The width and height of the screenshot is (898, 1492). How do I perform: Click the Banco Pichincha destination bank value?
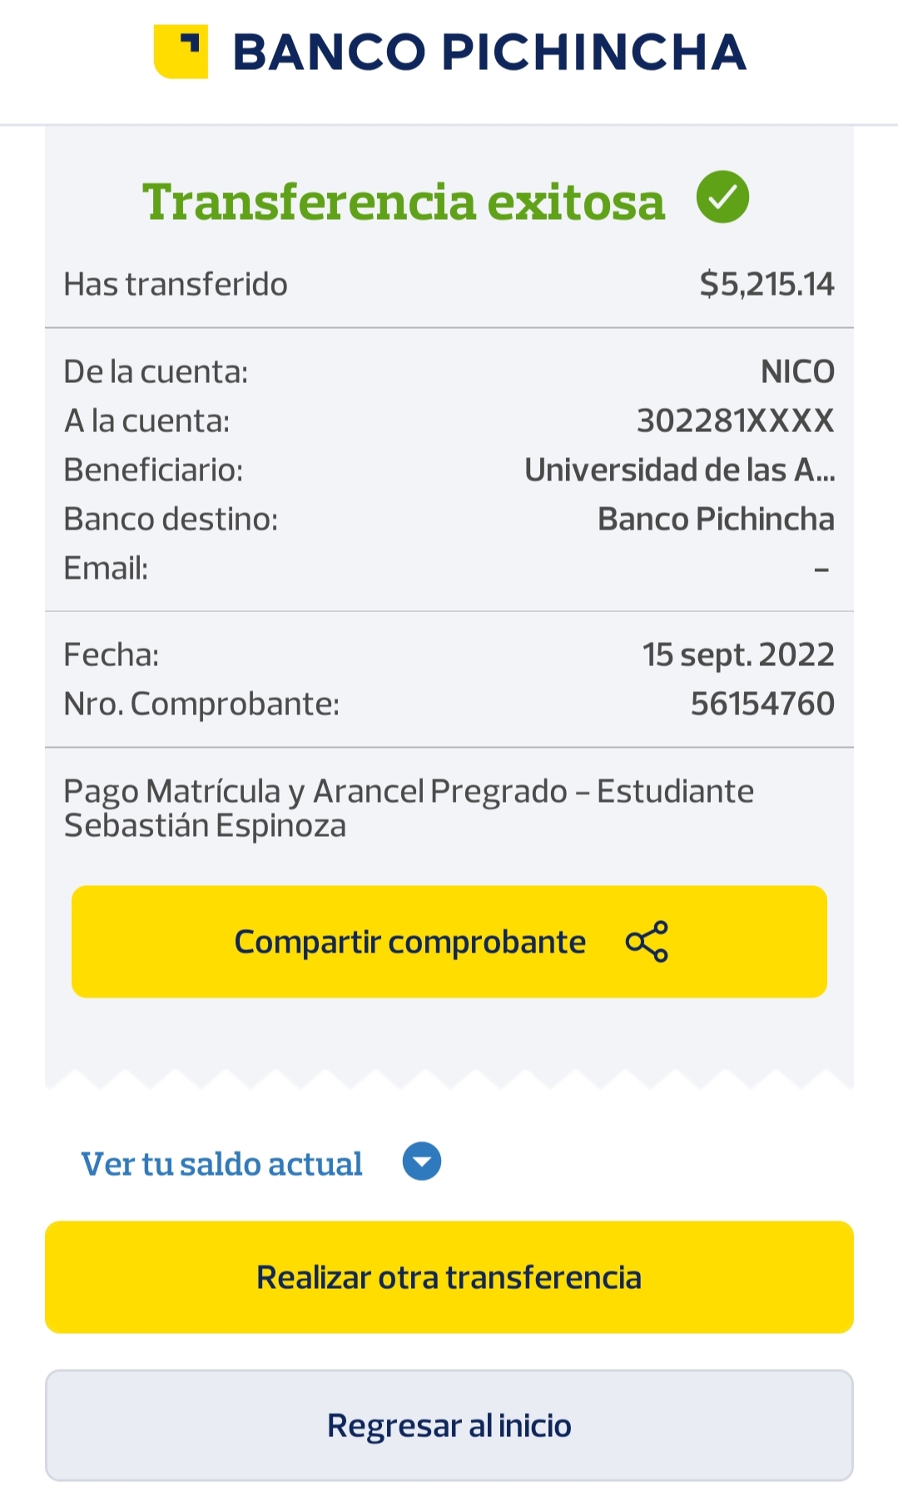(x=716, y=520)
